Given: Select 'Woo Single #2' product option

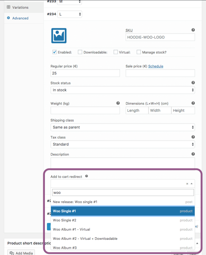Looking at the screenshot, I should tap(123, 220).
